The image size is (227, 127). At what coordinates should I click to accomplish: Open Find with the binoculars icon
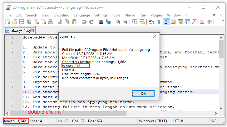[x=101, y=22]
